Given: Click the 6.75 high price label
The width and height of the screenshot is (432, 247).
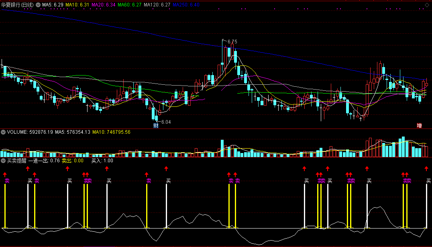Looking at the screenshot, I should click(232, 42).
